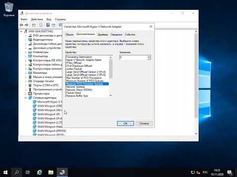Select Jumbo Packet in the property list
237x177 pixels.
[x=74, y=69]
